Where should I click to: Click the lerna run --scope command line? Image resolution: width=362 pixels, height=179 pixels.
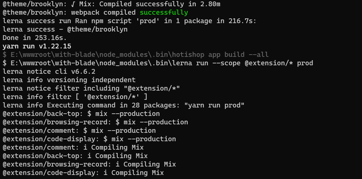(158, 63)
